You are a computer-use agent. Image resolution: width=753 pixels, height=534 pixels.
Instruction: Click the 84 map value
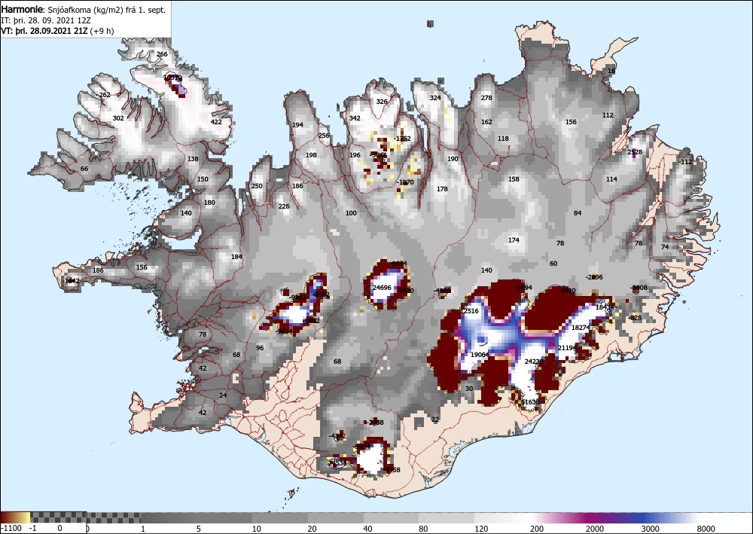click(x=578, y=212)
